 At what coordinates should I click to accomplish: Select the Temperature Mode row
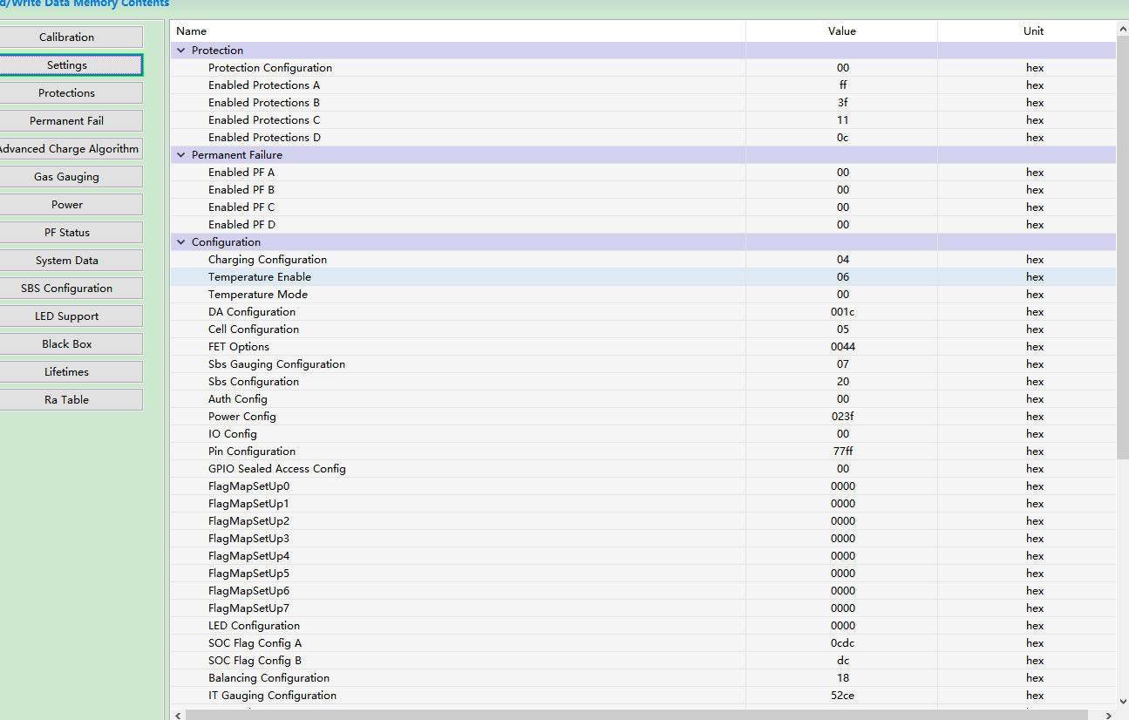click(x=643, y=295)
